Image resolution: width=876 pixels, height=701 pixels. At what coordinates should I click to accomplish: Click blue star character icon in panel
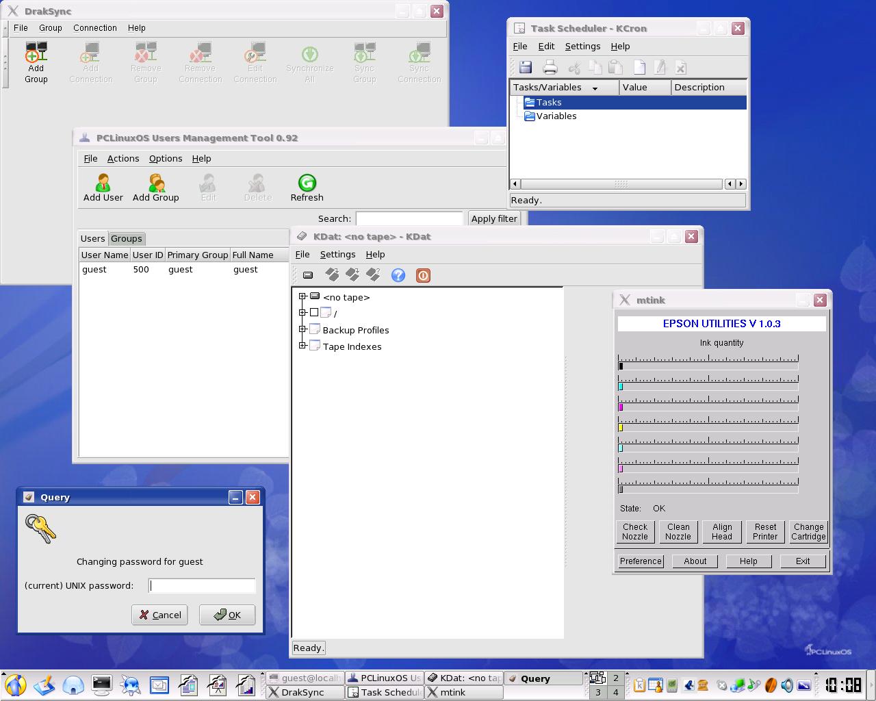click(131, 685)
